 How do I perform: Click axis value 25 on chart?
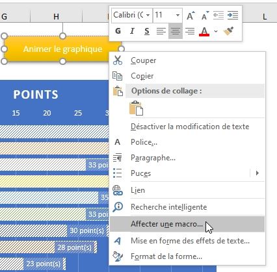click(78, 113)
